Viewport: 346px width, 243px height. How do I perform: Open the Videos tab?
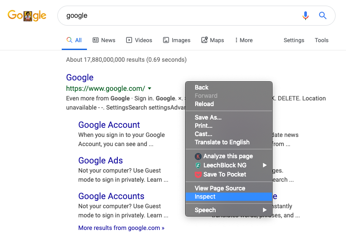click(139, 40)
